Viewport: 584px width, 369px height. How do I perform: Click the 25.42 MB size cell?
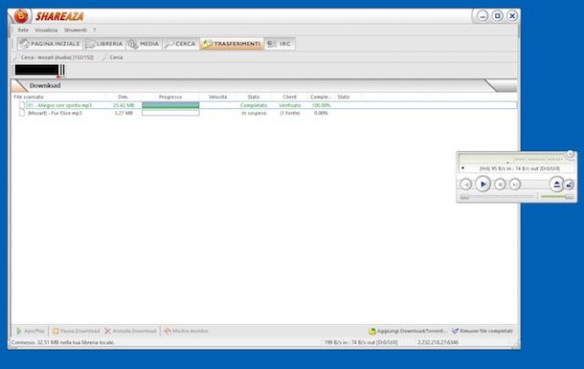pyautogui.click(x=124, y=105)
